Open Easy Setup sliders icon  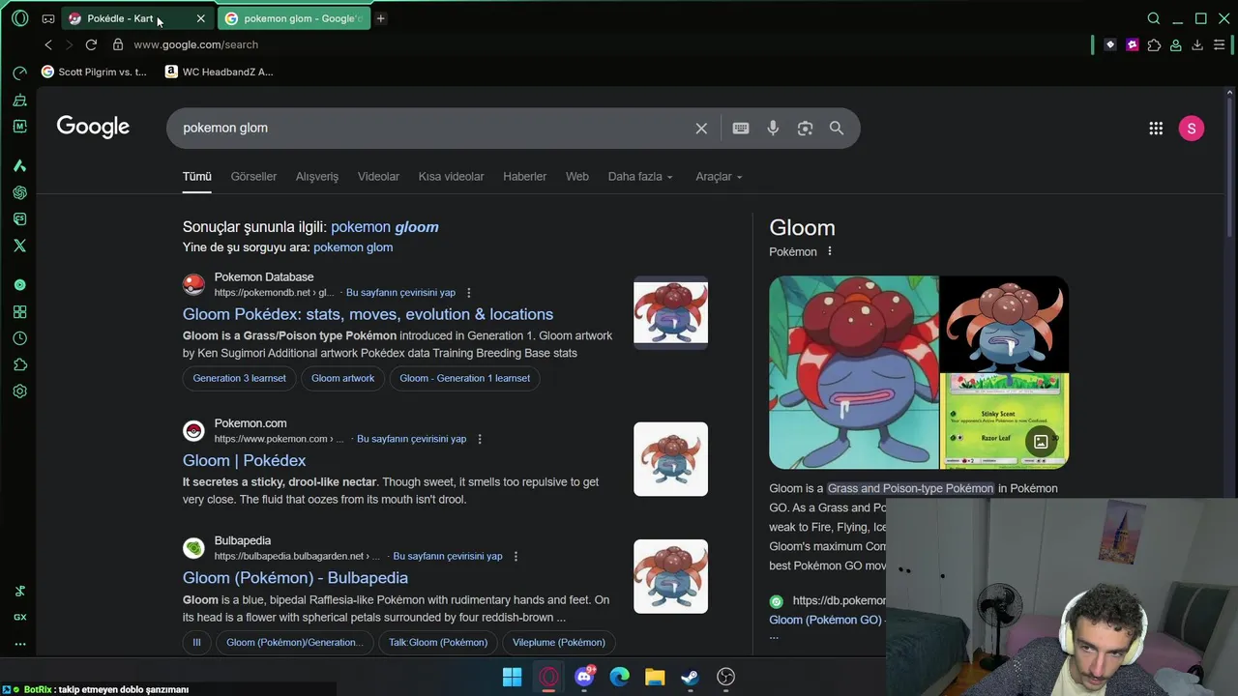(1219, 44)
